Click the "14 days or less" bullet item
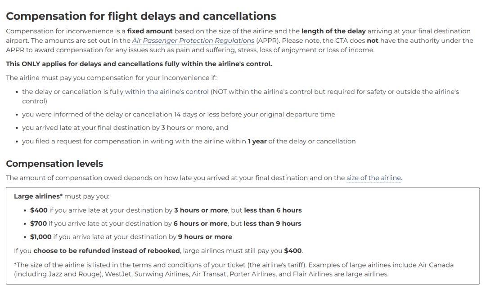The width and height of the screenshot is (486, 285). click(x=179, y=114)
